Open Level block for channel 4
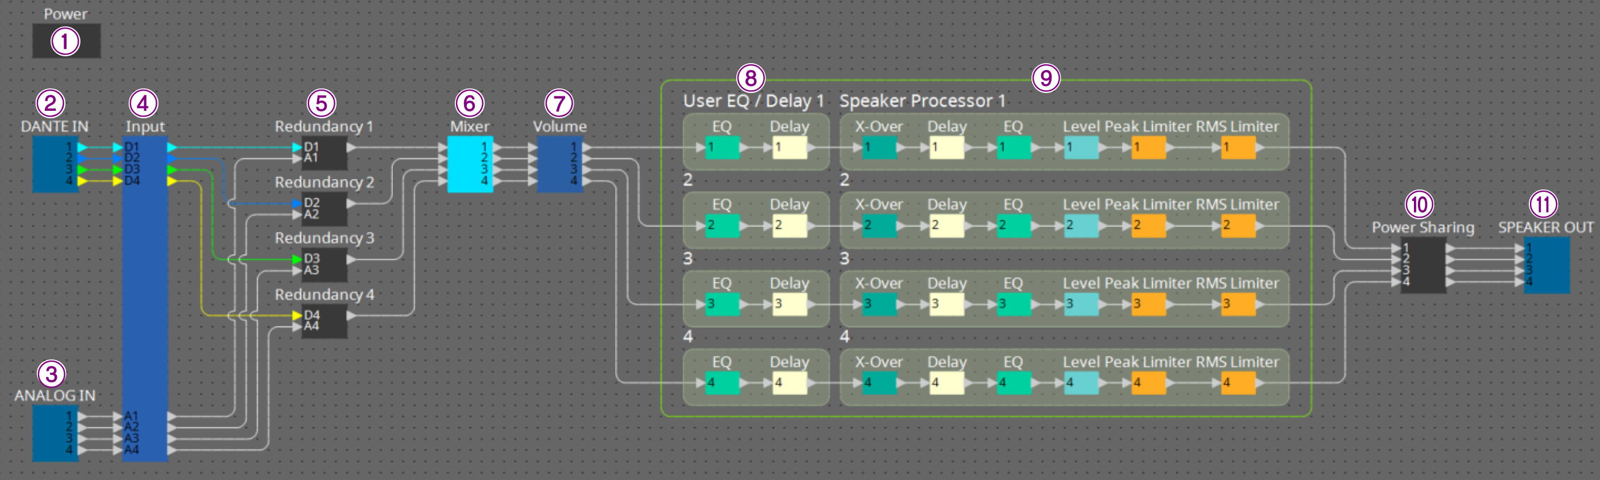 1081,383
